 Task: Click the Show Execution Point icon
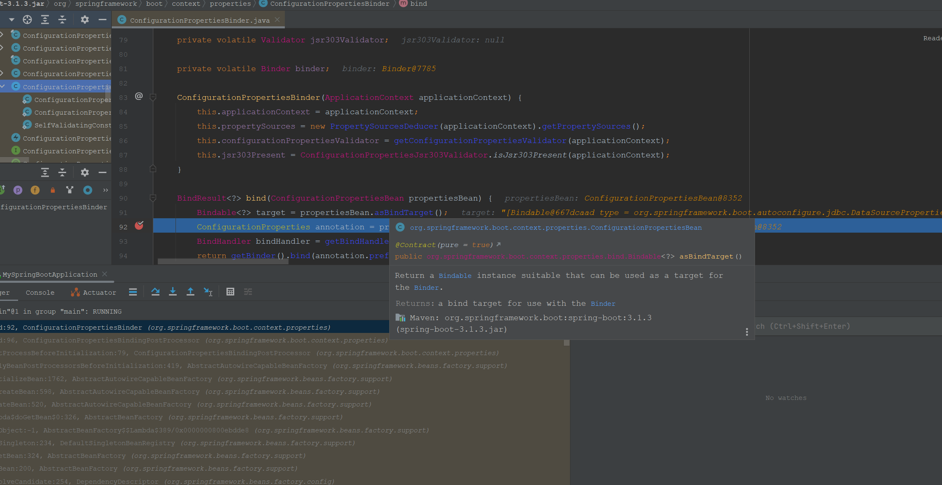coord(133,292)
